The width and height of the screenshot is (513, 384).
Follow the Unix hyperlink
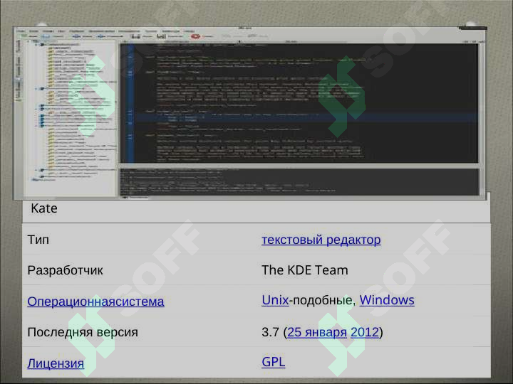[275, 300]
